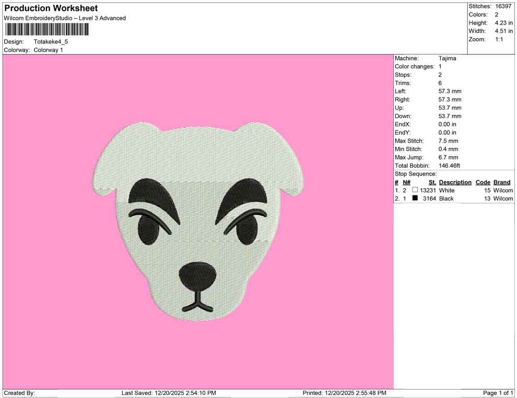Viewport: 517px width, 398px height.
Task: Select the stitch count '16397'
Action: pyautogui.click(x=503, y=6)
